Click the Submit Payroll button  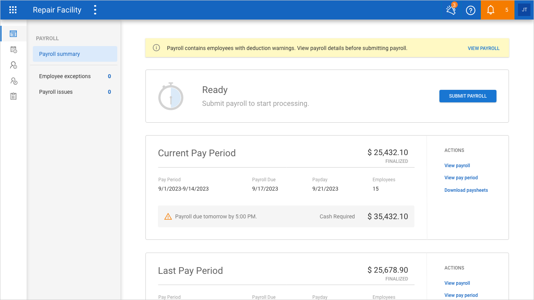click(468, 96)
